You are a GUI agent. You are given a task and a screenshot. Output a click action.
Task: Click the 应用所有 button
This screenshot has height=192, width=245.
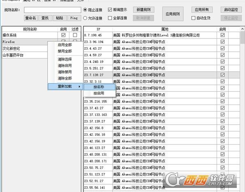point(202,10)
